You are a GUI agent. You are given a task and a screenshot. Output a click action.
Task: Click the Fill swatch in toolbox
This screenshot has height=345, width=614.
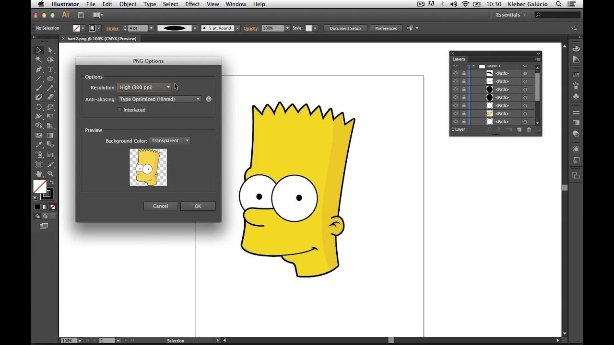[x=39, y=187]
